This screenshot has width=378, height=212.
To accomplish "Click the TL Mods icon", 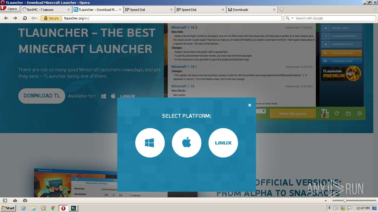I will pyautogui.click(x=325, y=113).
